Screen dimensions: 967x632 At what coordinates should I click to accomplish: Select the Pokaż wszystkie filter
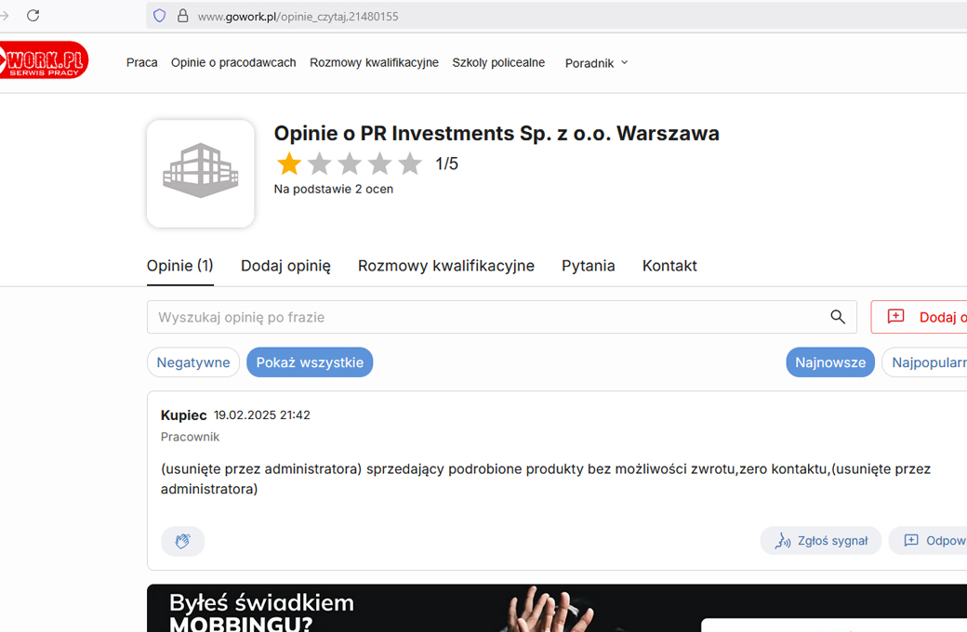310,362
